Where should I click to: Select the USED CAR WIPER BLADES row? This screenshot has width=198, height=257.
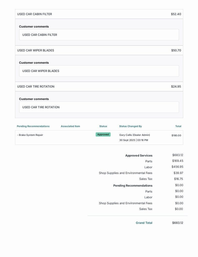tap(36, 50)
